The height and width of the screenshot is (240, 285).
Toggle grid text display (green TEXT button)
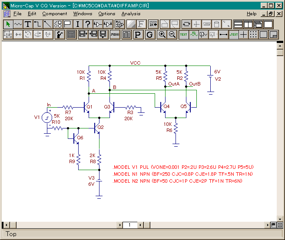[184, 35]
